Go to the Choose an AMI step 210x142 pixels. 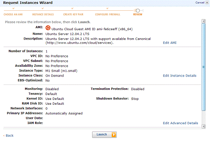click(x=13, y=15)
